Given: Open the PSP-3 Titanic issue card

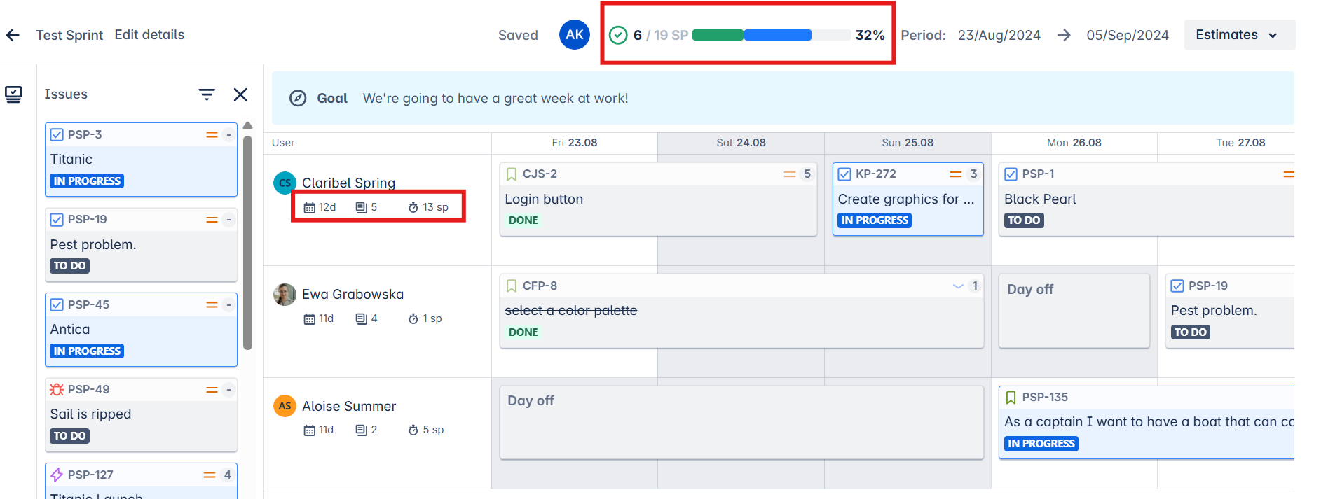Looking at the screenshot, I should pyautogui.click(x=141, y=160).
